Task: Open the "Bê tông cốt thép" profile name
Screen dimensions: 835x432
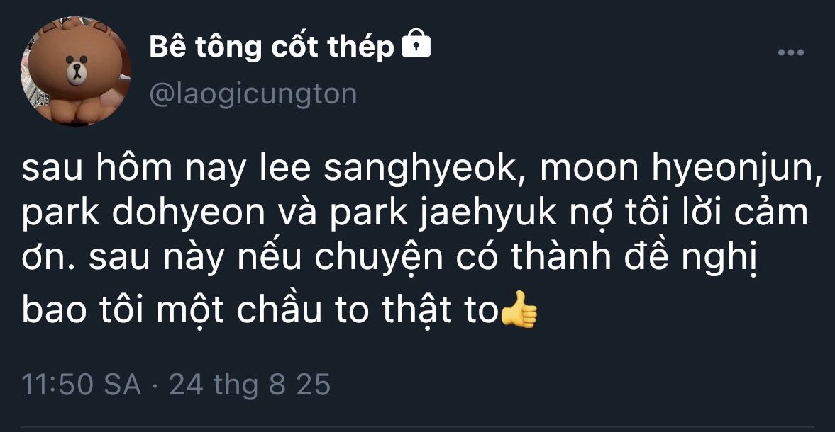Action: click(272, 47)
